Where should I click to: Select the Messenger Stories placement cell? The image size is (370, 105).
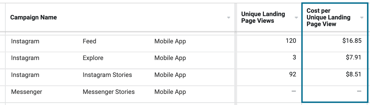109,92
